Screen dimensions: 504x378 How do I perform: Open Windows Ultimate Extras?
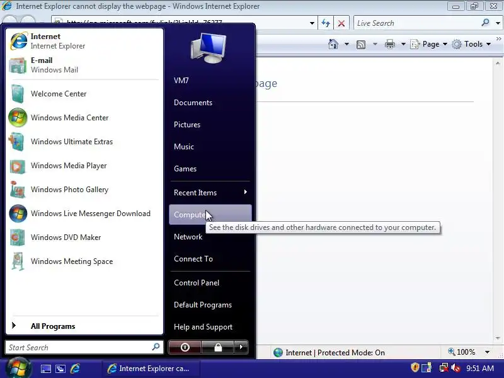84,141
